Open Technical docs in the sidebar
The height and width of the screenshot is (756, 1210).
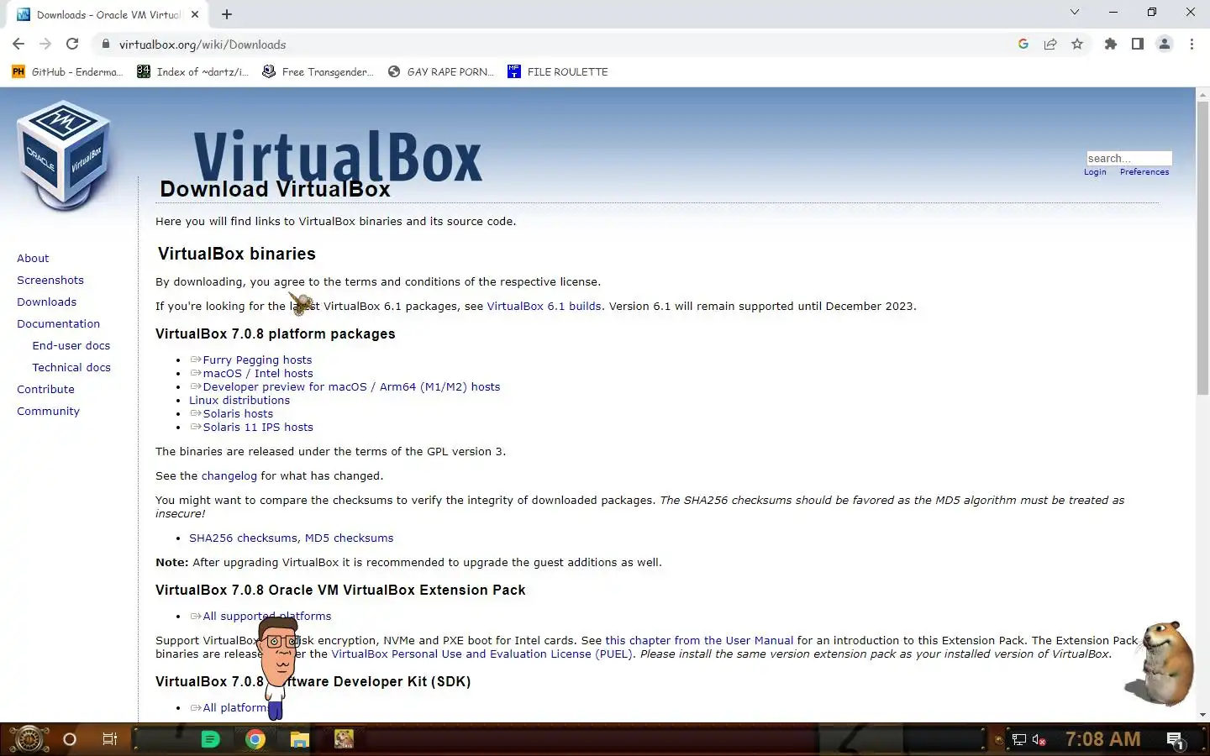coord(71,367)
